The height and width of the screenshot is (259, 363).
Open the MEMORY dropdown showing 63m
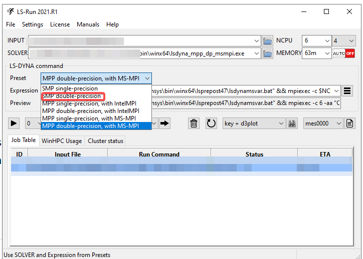click(x=317, y=53)
